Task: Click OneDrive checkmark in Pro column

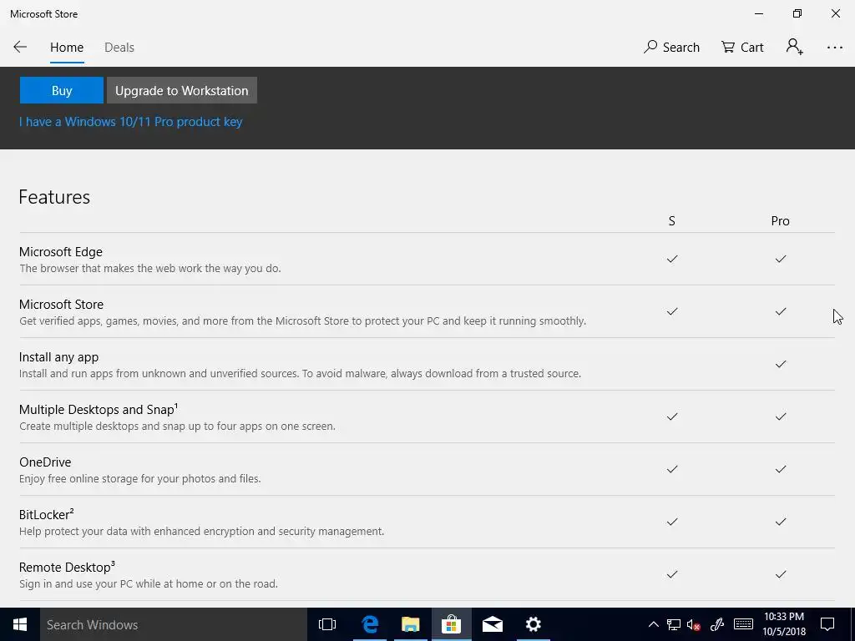Action: tap(781, 469)
